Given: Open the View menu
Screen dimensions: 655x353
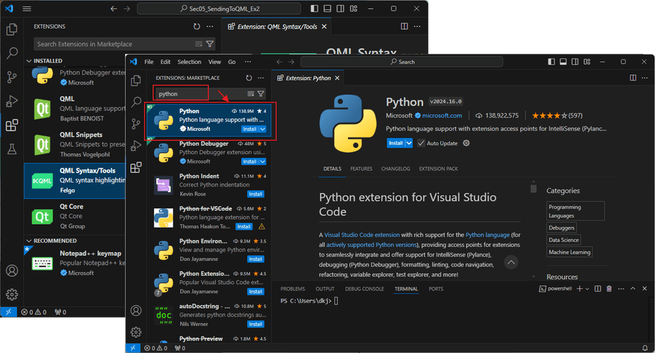Looking at the screenshot, I should tap(215, 62).
